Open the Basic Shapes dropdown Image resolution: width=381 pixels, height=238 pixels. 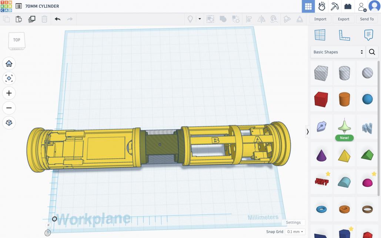[x=338, y=52]
